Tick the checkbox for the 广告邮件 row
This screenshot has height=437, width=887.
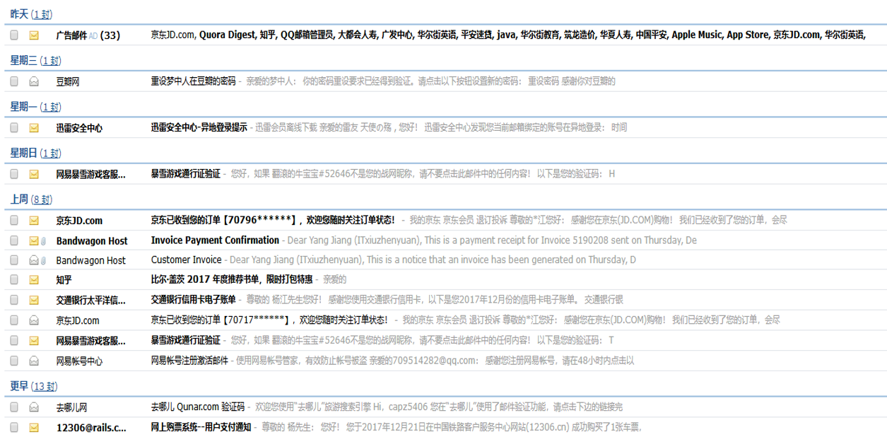(14, 35)
